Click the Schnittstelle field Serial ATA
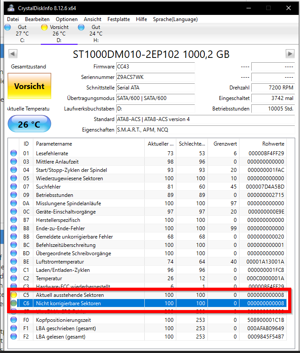The height and width of the screenshot is (353, 300). pos(155,88)
